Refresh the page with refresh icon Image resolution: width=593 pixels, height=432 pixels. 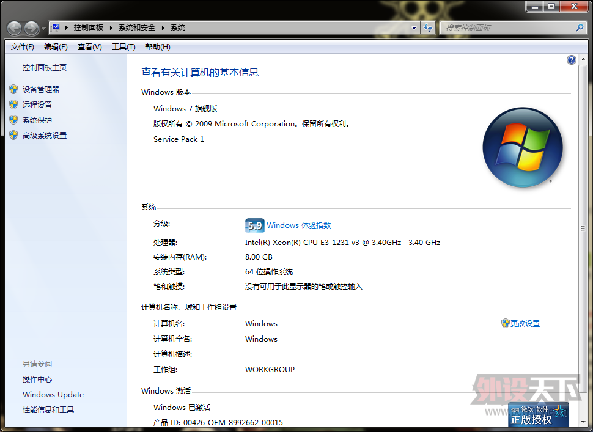(x=428, y=27)
